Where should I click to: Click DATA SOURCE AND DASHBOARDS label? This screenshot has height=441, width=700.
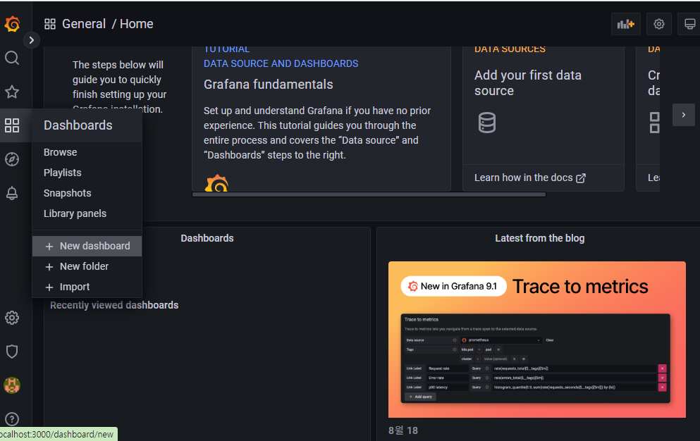[x=281, y=64]
